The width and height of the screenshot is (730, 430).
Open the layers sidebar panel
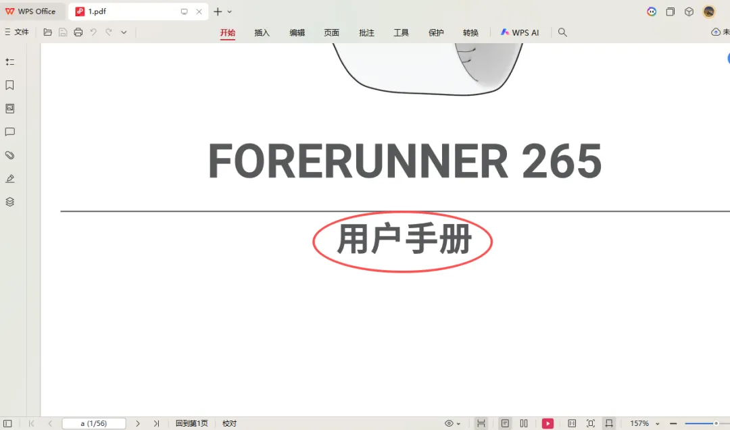pos(9,202)
